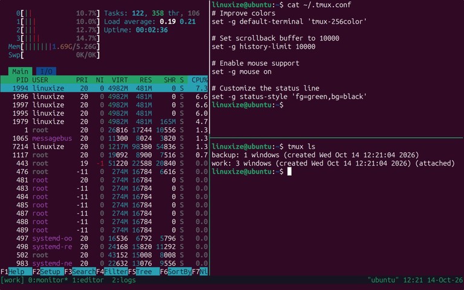Click the status-style 'fg=green,bg=black' line
464x290 pixels.
click(x=289, y=97)
